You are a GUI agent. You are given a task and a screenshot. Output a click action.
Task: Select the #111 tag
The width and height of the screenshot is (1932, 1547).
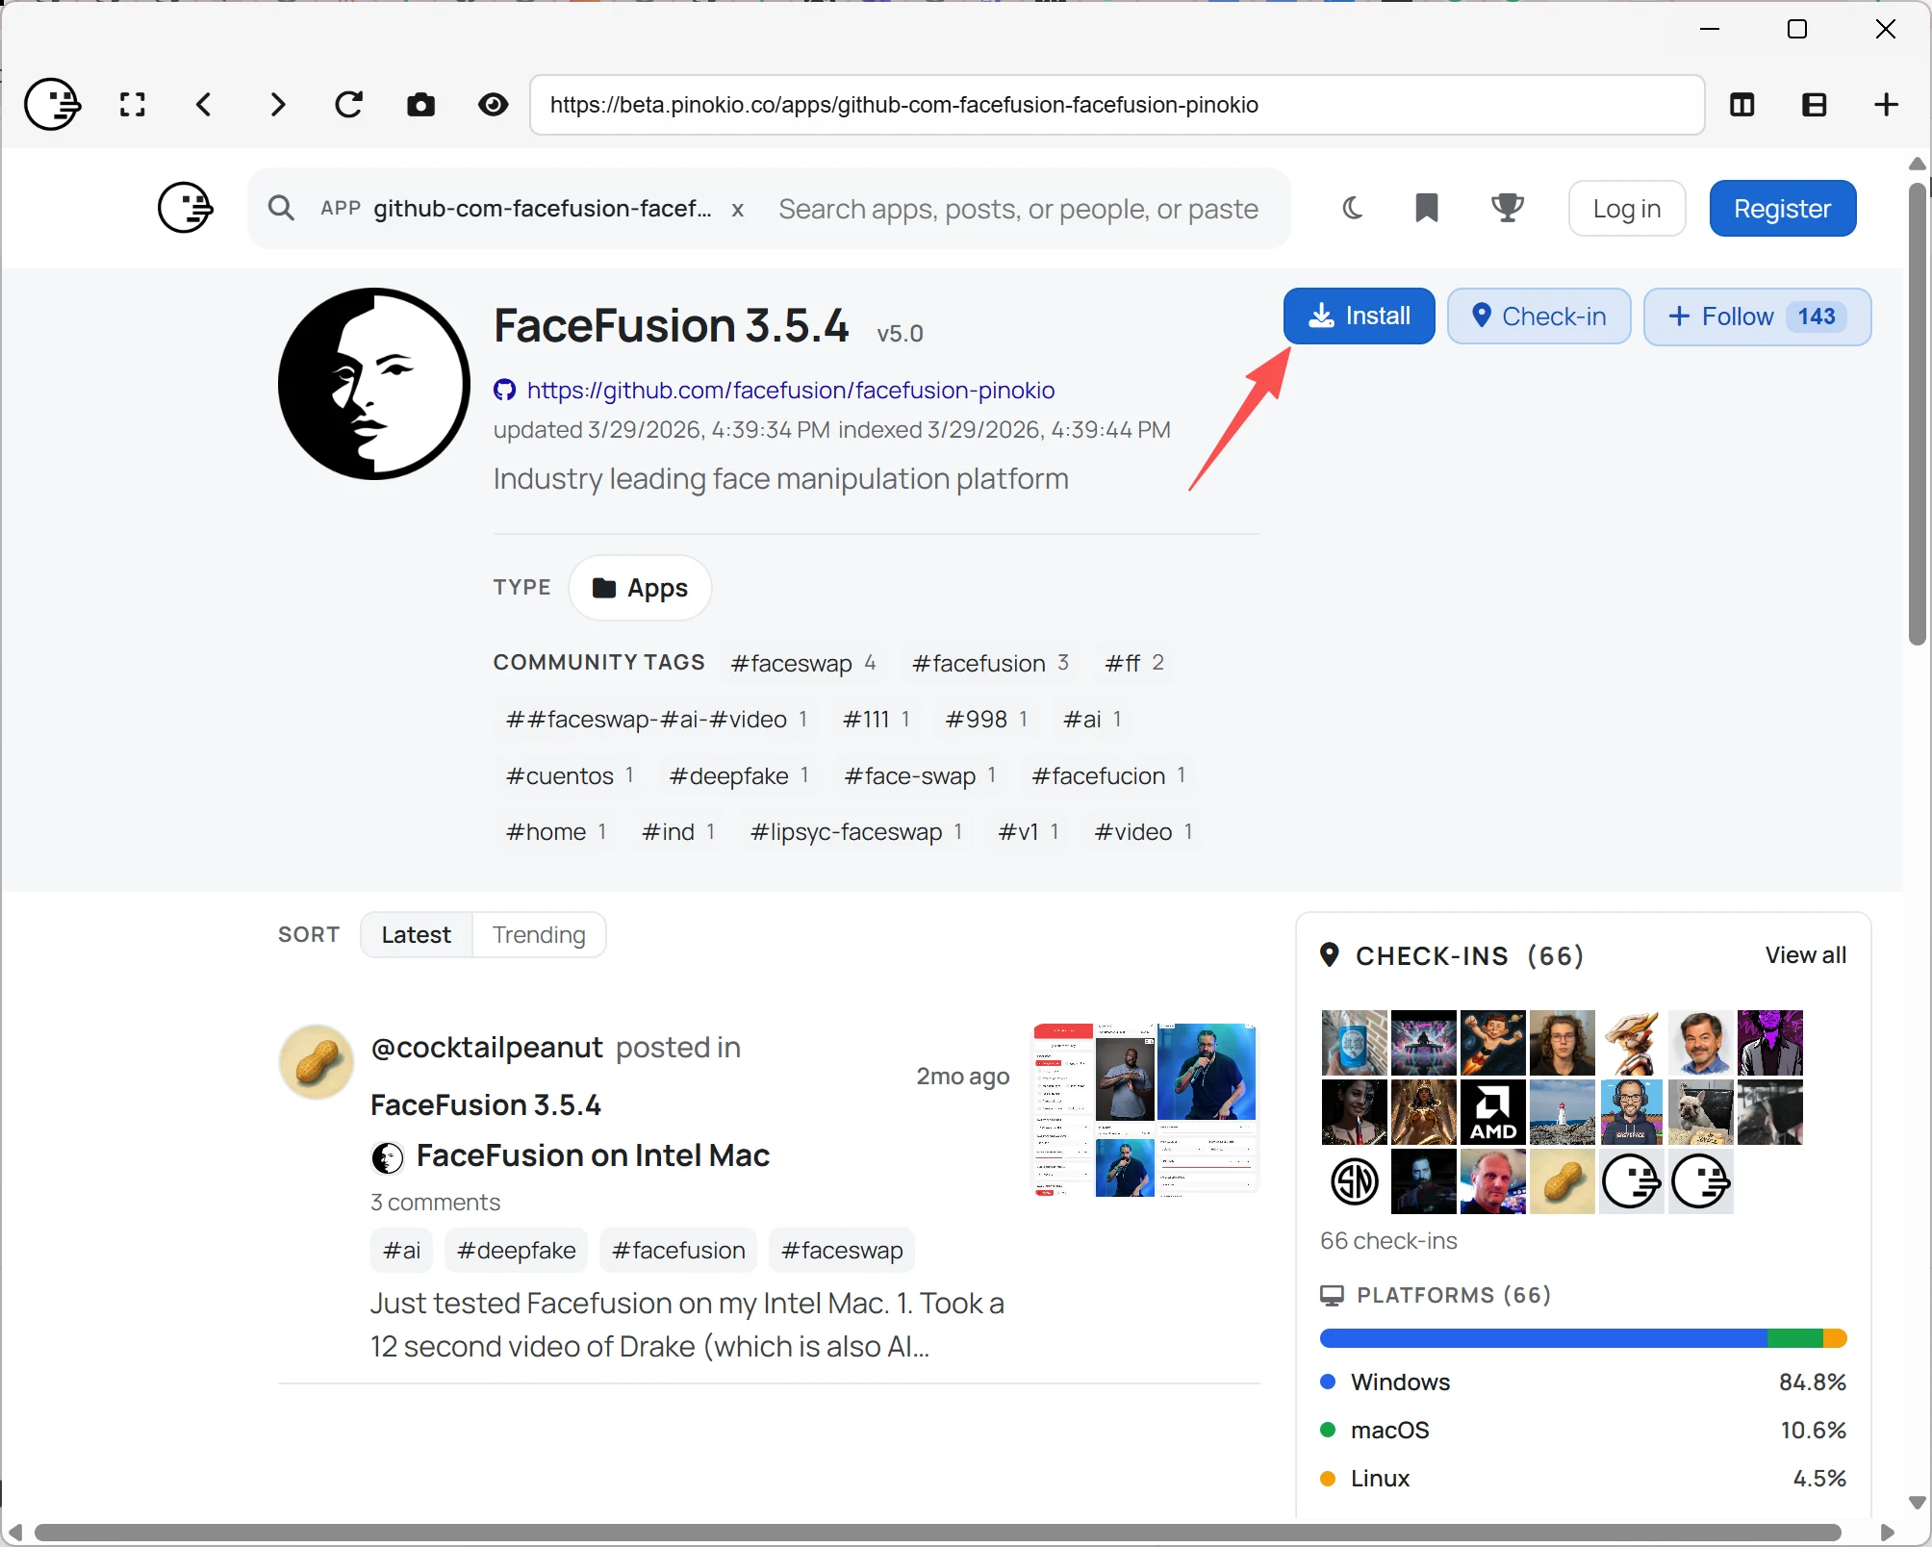pos(877,719)
